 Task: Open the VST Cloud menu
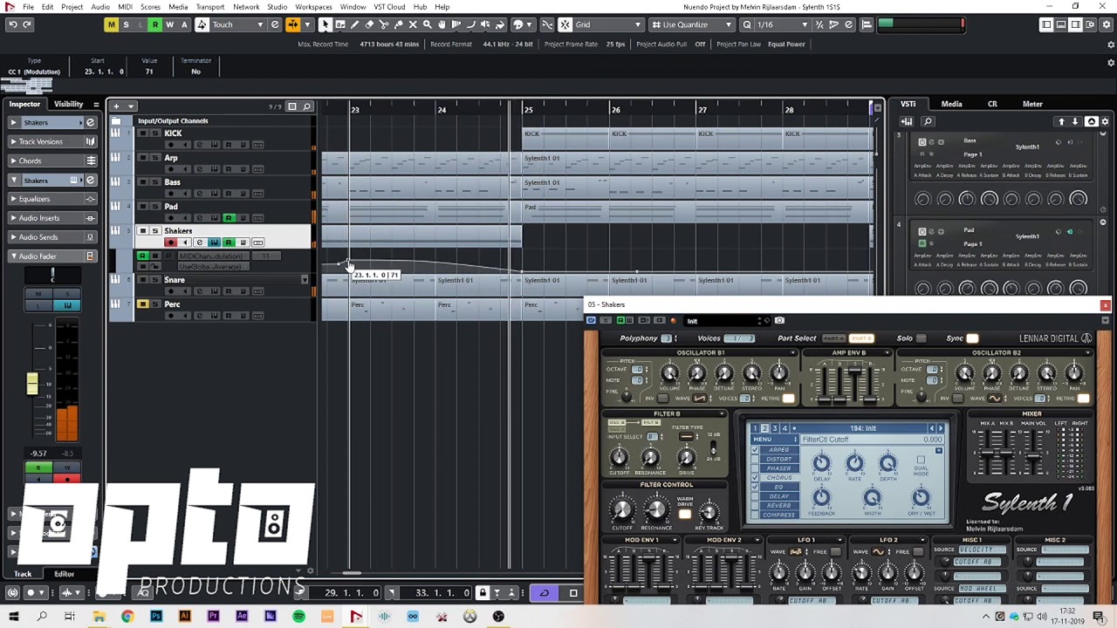389,7
